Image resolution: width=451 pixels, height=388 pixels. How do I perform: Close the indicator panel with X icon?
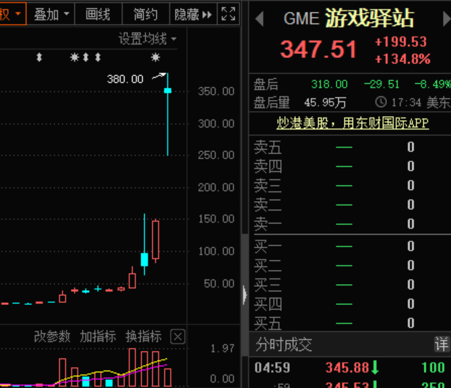pyautogui.click(x=178, y=337)
